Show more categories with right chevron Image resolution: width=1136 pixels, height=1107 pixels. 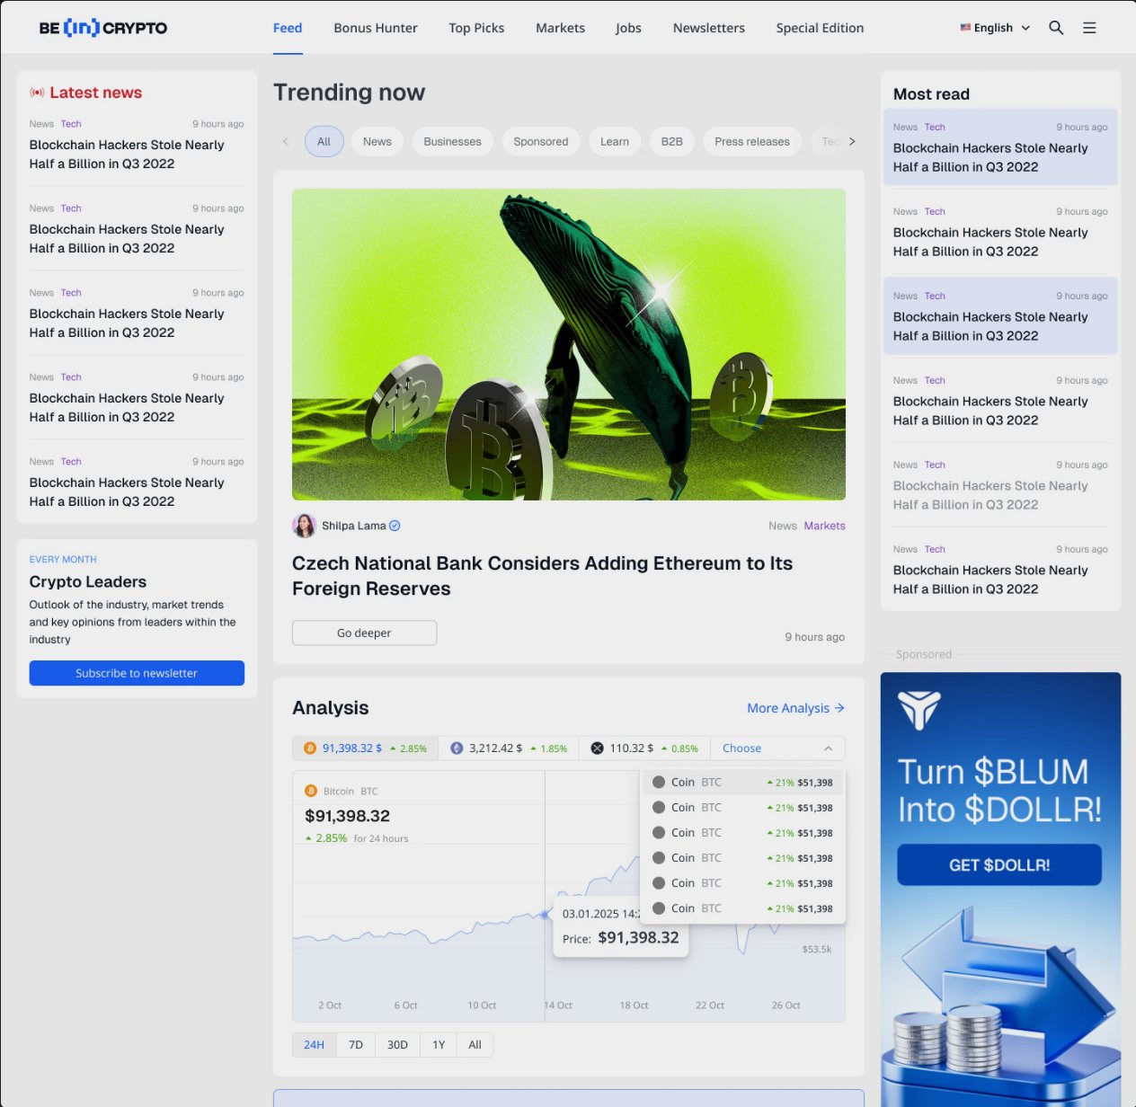tap(852, 141)
